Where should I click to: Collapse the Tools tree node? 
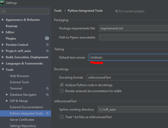pos(3,69)
